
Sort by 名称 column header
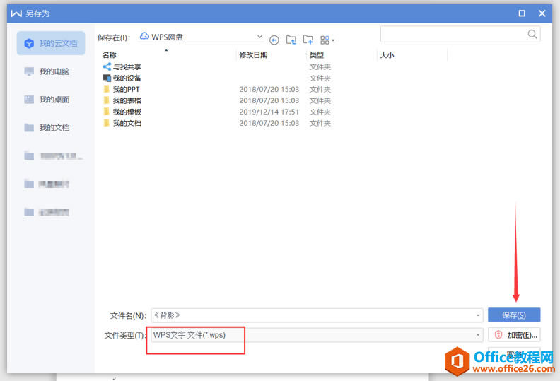point(110,55)
